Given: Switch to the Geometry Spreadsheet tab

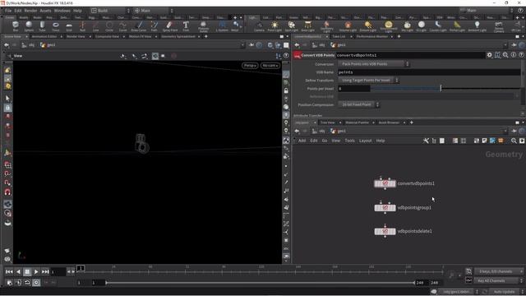Looking at the screenshot, I should 178,36.
